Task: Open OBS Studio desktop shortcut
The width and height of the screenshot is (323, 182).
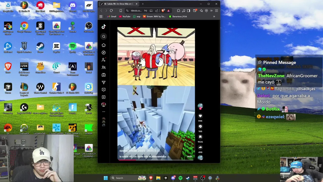Action: pyautogui.click(x=89, y=27)
